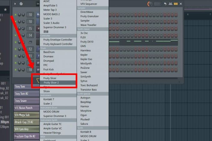Click the pattern length field beside swing knob
The image size is (212, 141).
coord(158,4)
